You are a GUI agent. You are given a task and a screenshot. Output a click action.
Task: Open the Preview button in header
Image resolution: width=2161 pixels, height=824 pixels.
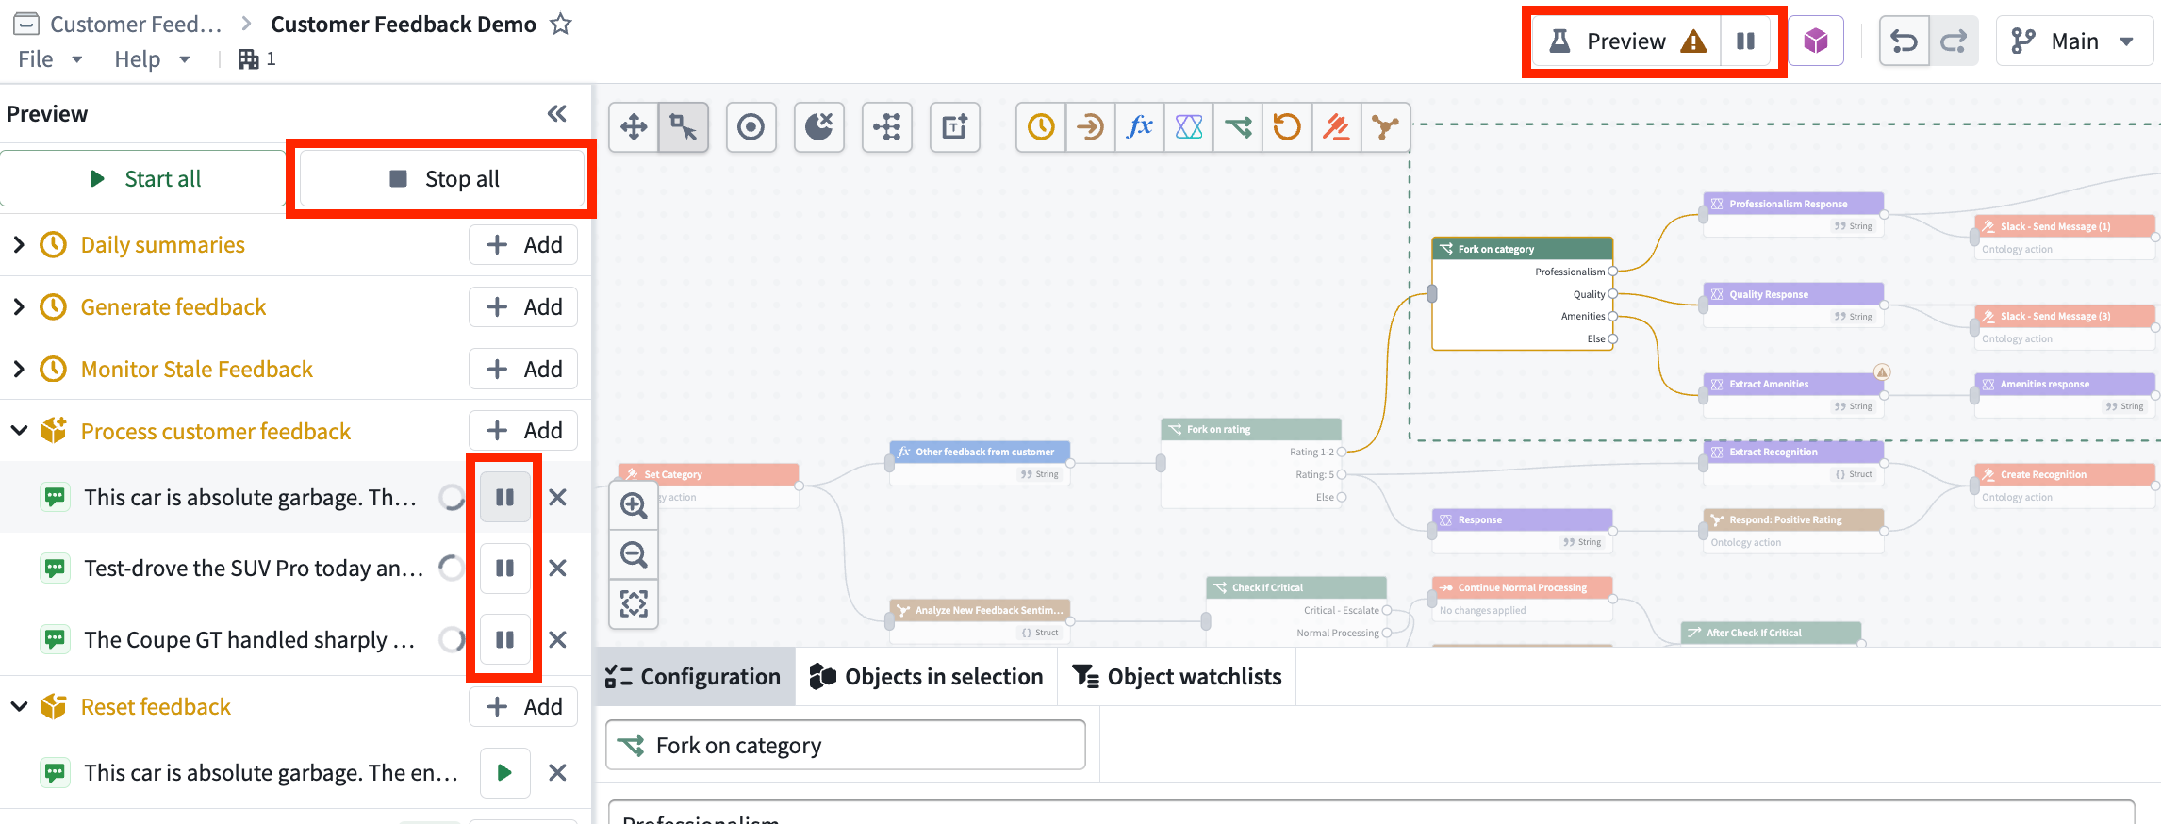(1626, 41)
